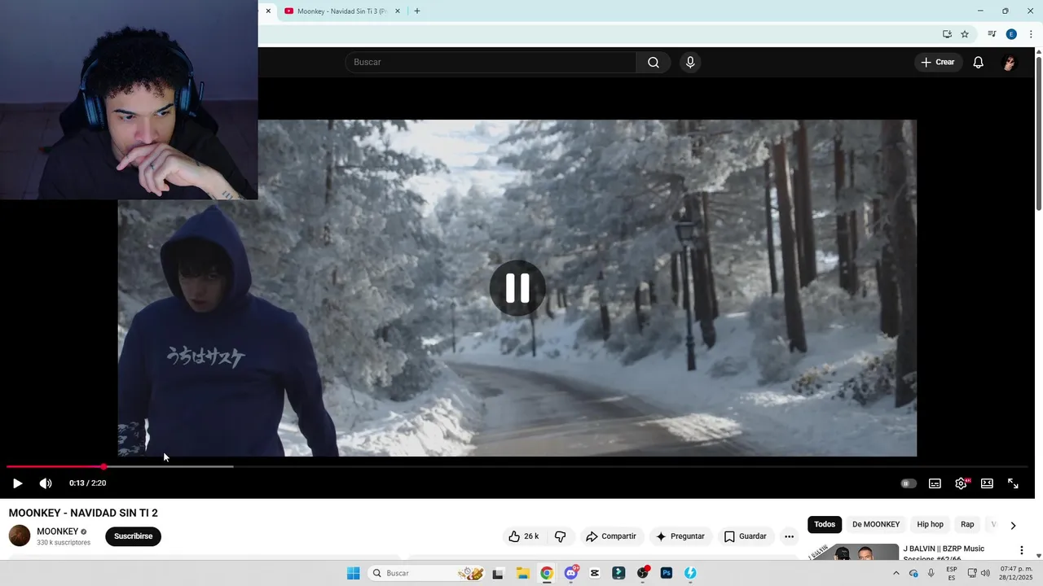Image resolution: width=1043 pixels, height=586 pixels.
Task: Click the page vertical scrollbar
Action: coord(1038,134)
